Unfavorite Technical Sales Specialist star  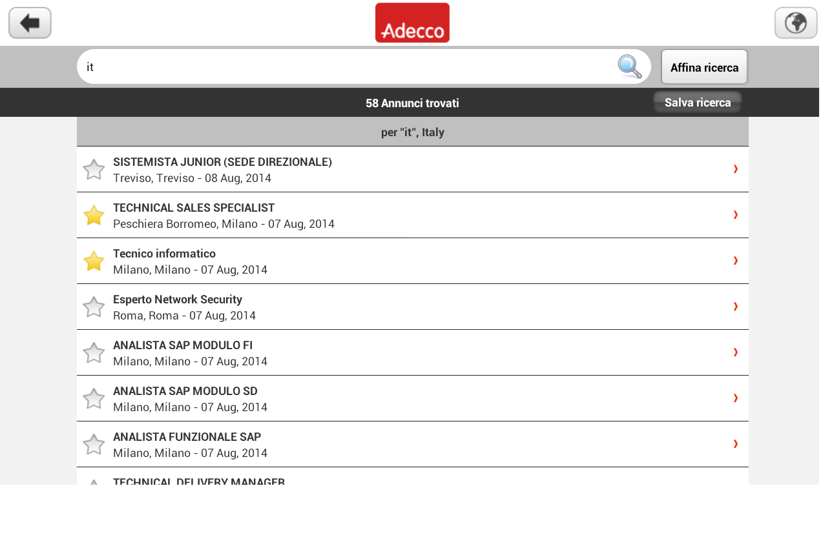[x=94, y=216]
